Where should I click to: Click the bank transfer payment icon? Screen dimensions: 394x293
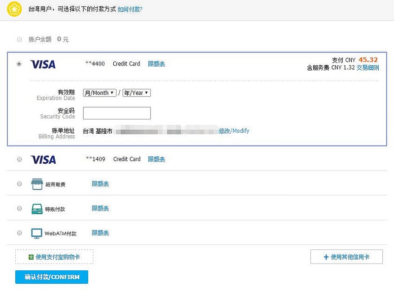37,208
